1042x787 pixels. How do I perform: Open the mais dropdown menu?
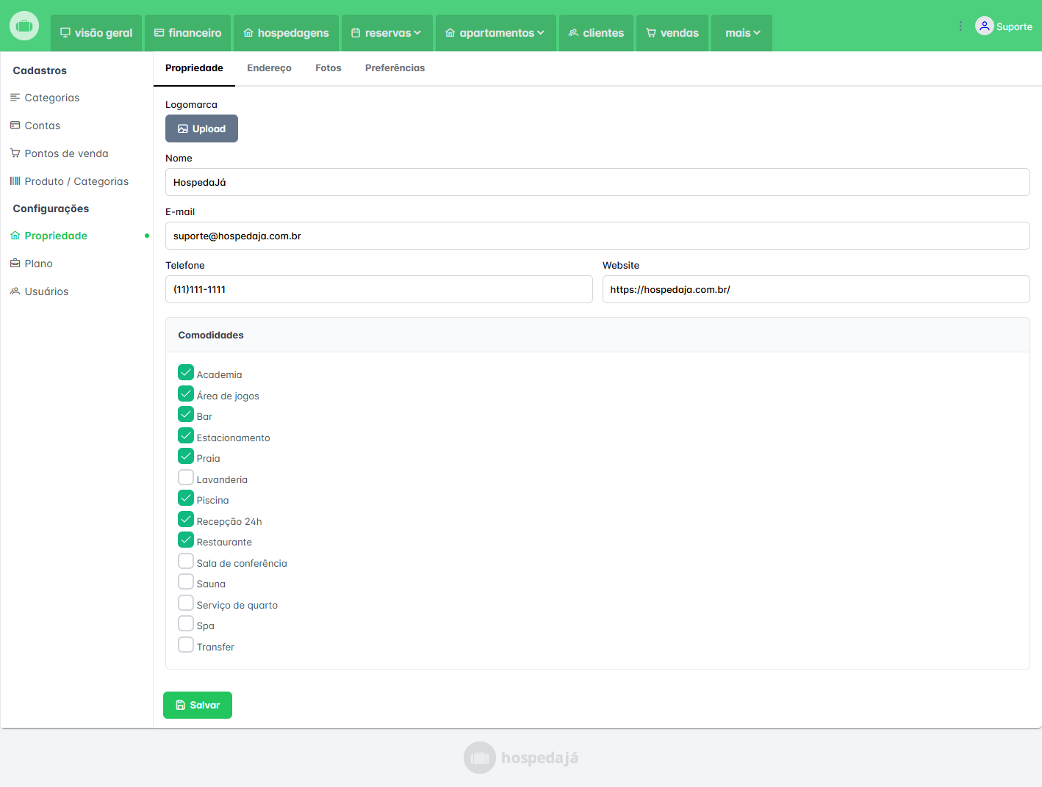click(741, 33)
